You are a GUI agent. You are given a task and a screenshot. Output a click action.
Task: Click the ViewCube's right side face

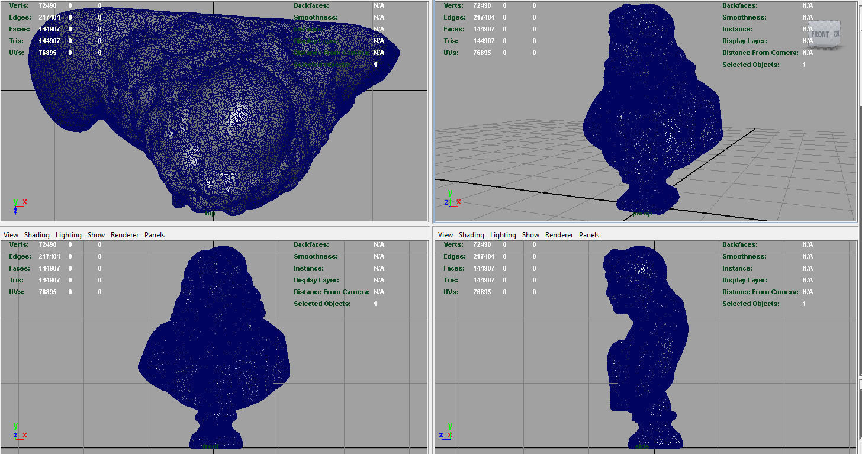click(836, 34)
